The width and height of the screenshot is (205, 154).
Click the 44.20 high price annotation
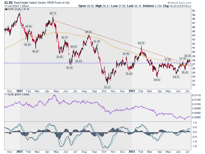point(88,32)
